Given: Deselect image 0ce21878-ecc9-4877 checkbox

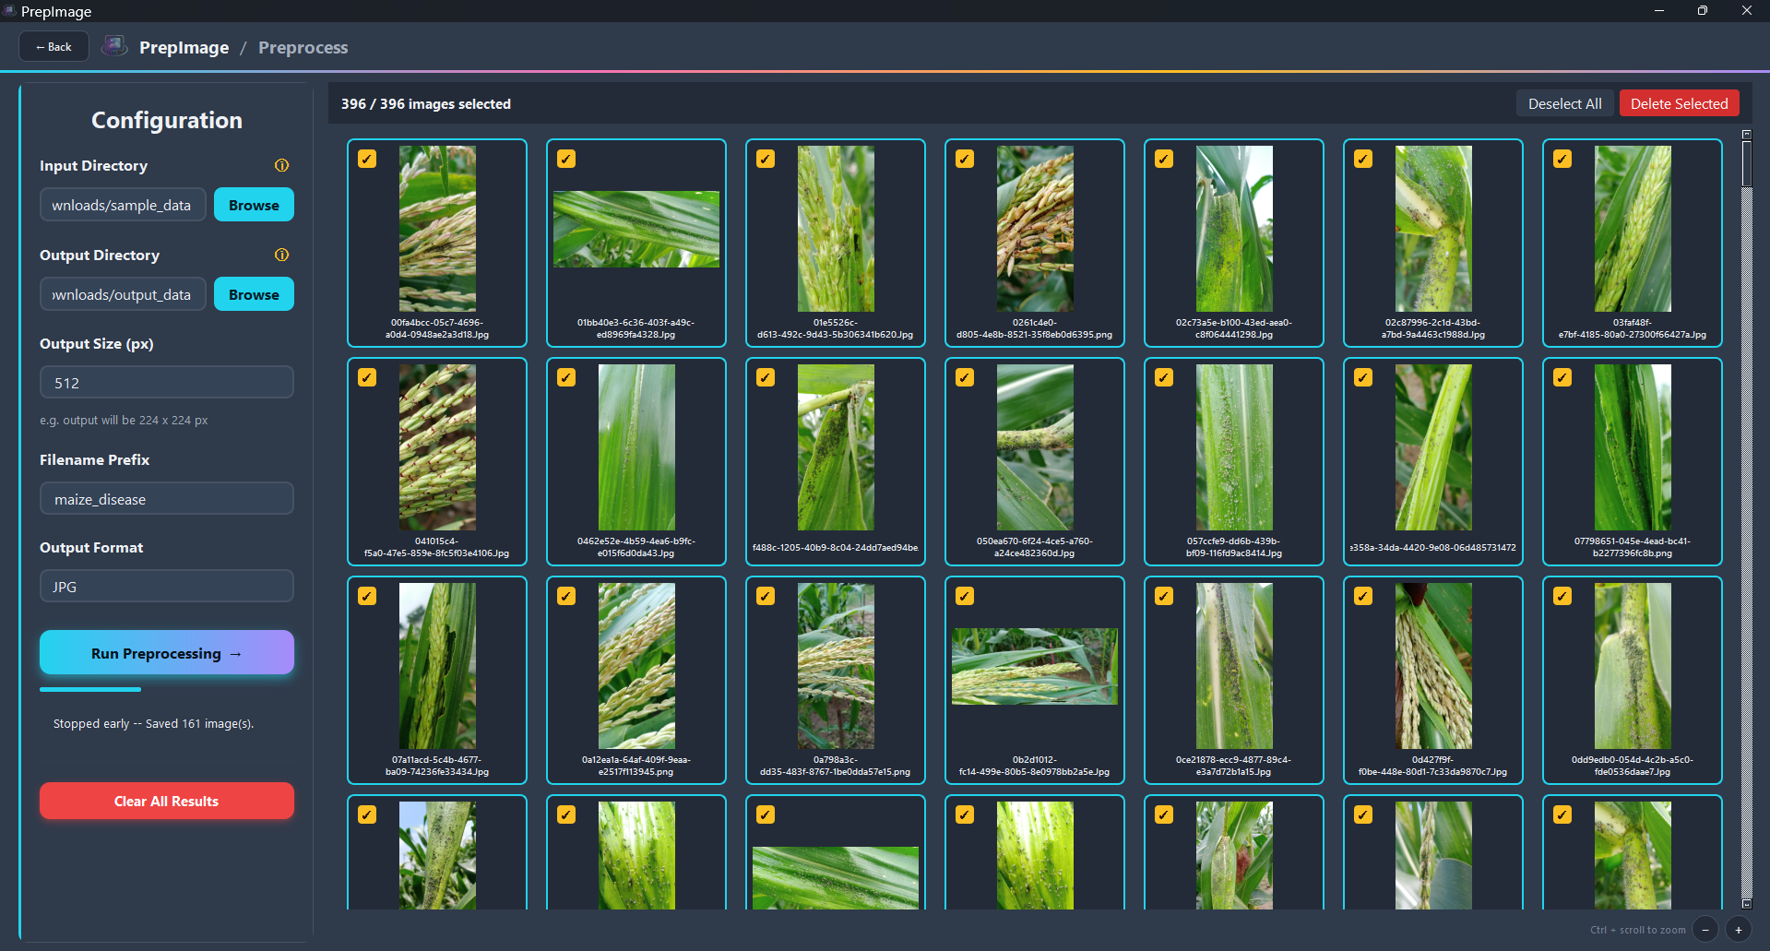Looking at the screenshot, I should tap(1164, 596).
